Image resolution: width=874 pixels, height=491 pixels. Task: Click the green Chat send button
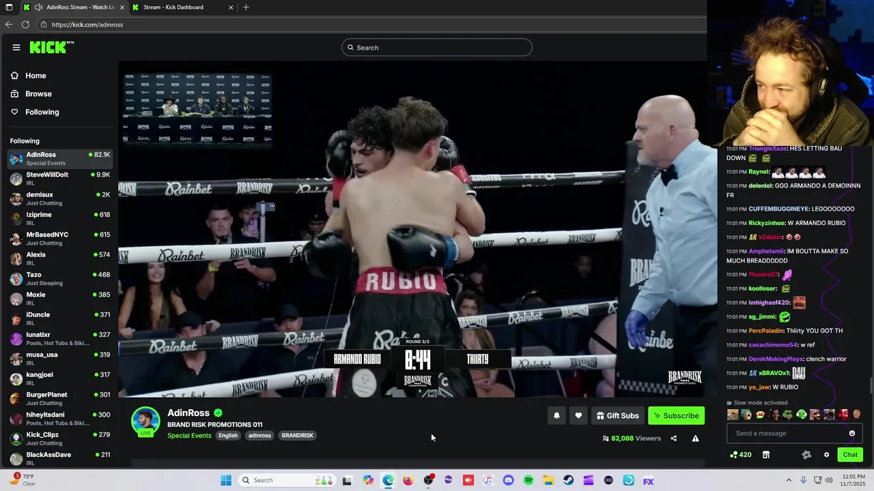click(850, 455)
